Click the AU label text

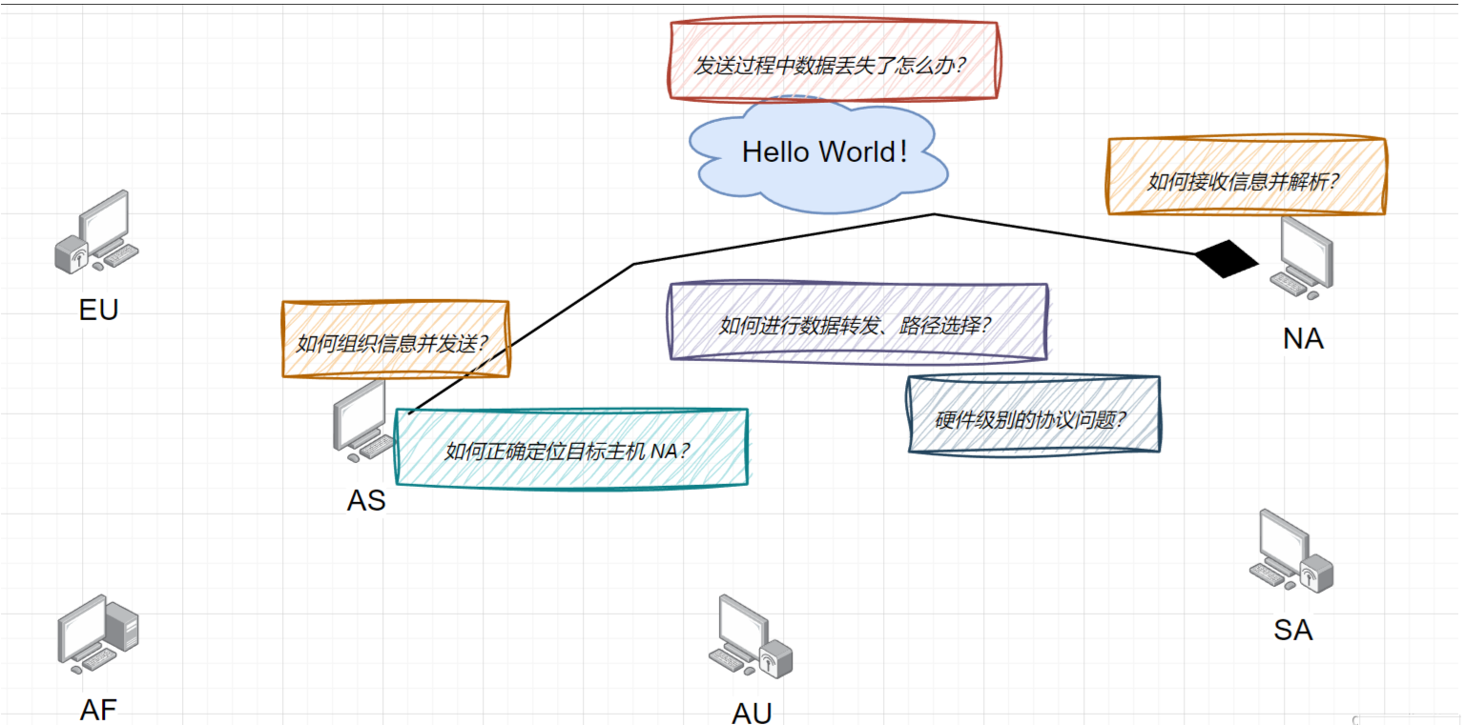tap(752, 713)
